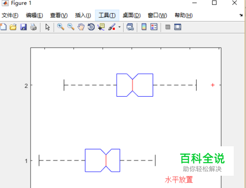This screenshot has width=246, height=188.
Task: Click the y-axis tick label 1
Action: click(x=26, y=161)
